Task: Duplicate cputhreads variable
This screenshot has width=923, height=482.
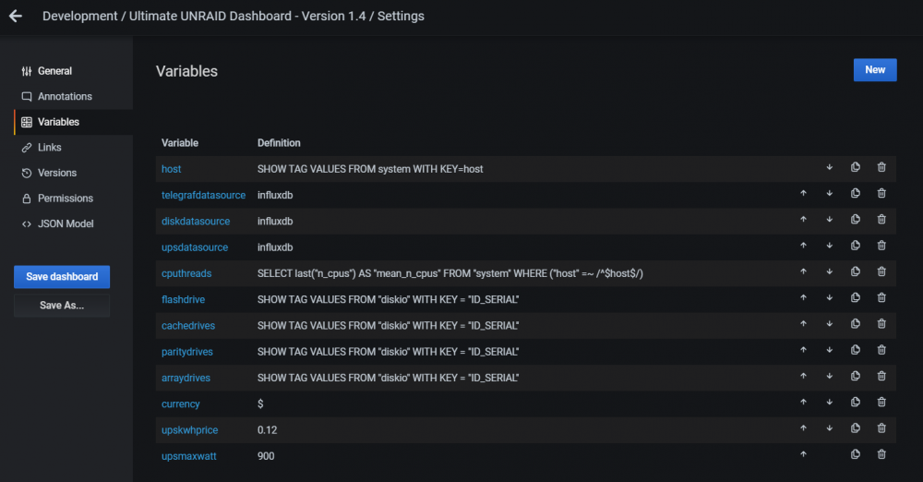Action: (x=856, y=271)
